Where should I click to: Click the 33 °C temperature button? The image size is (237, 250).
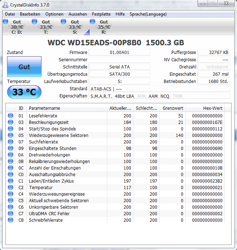[24, 92]
